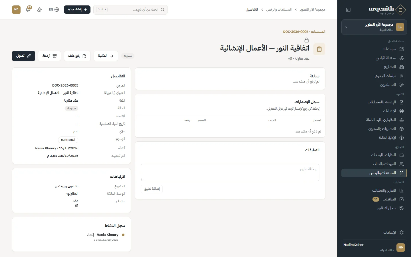The image size is (411, 257).
Task: Expand مجموعة الأرز للتطوير company switcher
Action: click(374, 27)
